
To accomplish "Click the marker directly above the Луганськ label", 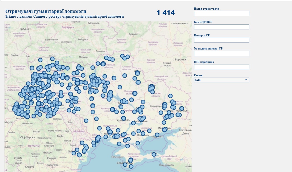I will [x=182, y=109].
